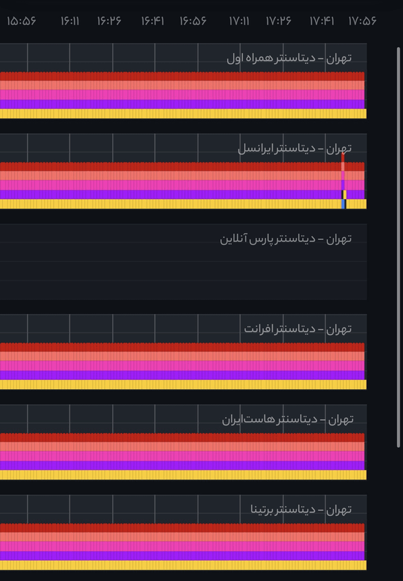Click the ۱۶:۱۱ time axis label
This screenshot has width=403, height=581.
pyautogui.click(x=70, y=21)
